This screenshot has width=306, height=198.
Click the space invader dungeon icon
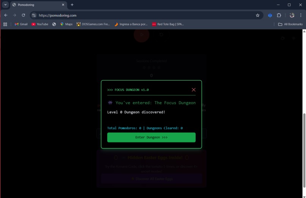click(110, 103)
